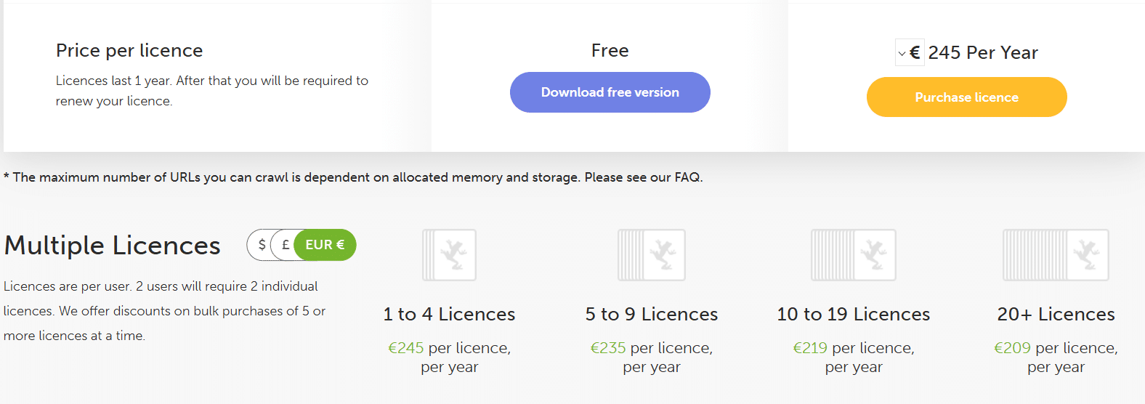Click the 10 to 19 Licences frog icon
1145x404 pixels.
[854, 255]
